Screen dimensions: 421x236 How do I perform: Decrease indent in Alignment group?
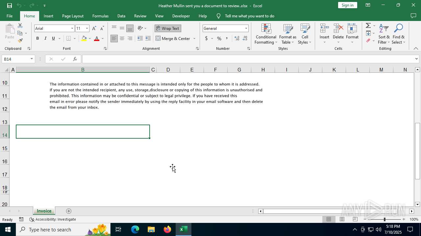[x=140, y=39]
